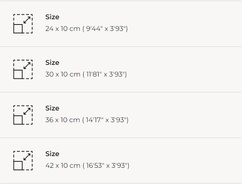This screenshot has height=184, width=242.
Task: Click the resize icon beside 42 x 10 cm
Action: pos(23,161)
